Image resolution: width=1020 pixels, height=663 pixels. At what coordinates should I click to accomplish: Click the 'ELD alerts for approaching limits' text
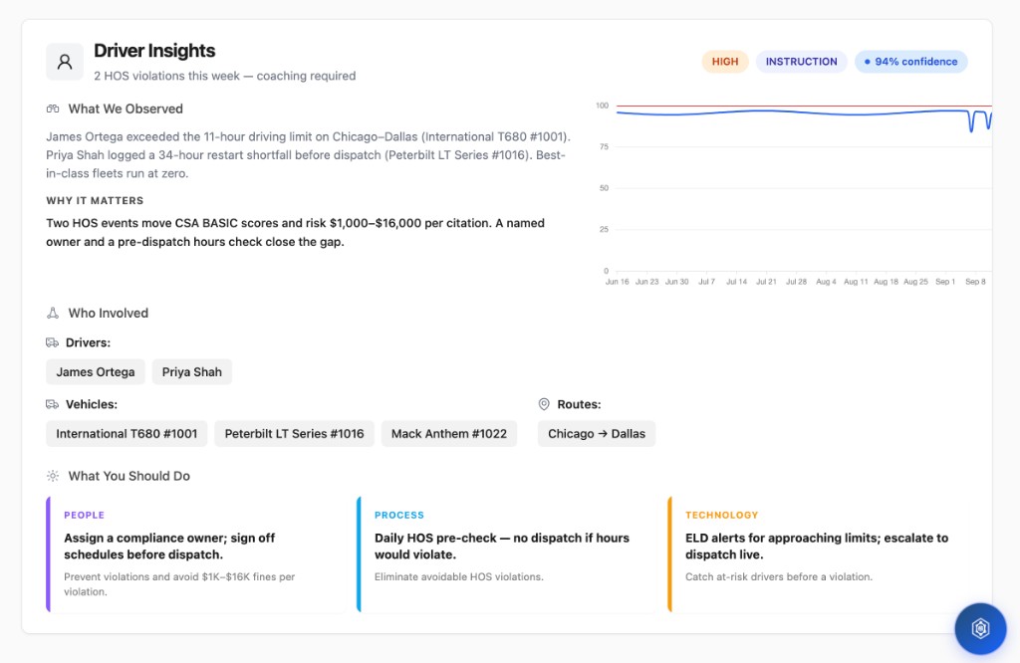(817, 546)
